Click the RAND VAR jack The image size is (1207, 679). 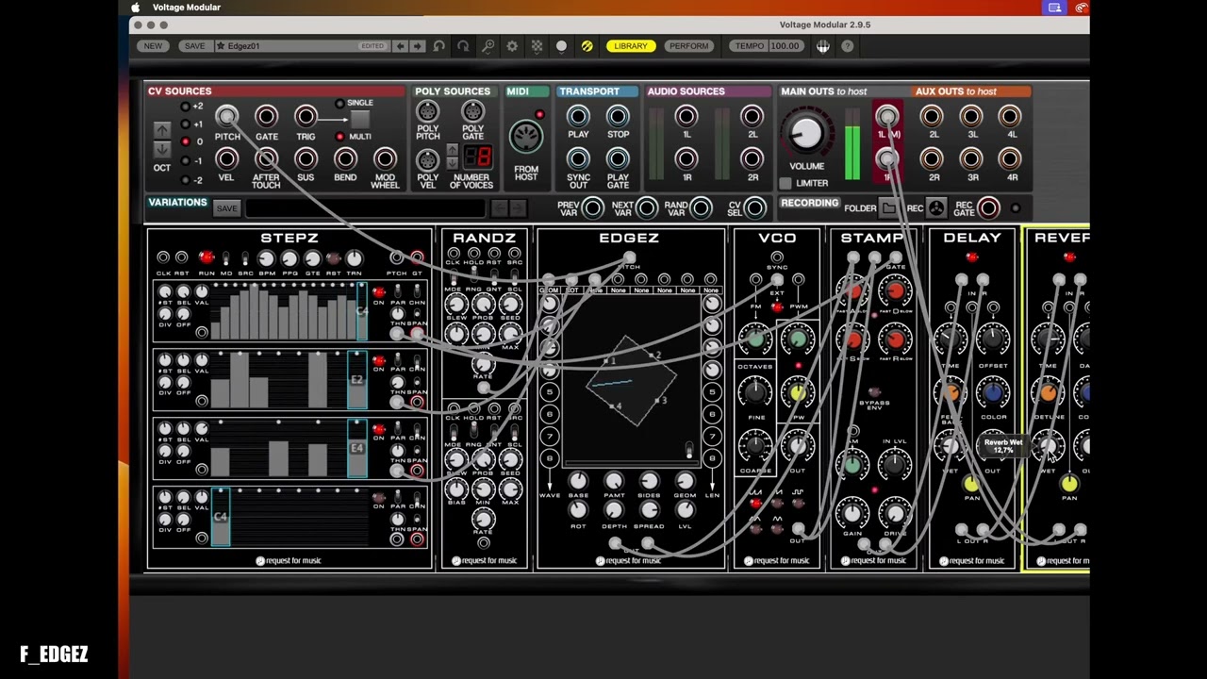point(701,207)
